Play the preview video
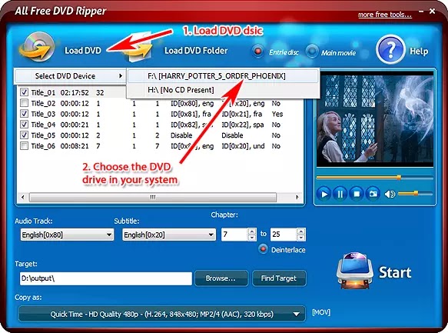Viewport: 448px width, 333px height. (x=324, y=195)
